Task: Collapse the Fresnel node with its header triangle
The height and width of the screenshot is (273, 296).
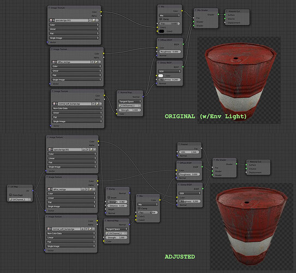Action: 179,144
